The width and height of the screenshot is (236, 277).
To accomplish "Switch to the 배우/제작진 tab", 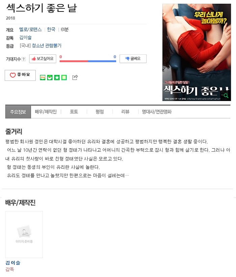I will pyautogui.click(x=46, y=112).
